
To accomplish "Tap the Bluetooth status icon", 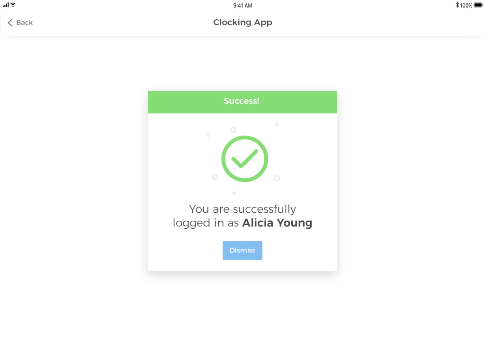I will [x=457, y=5].
